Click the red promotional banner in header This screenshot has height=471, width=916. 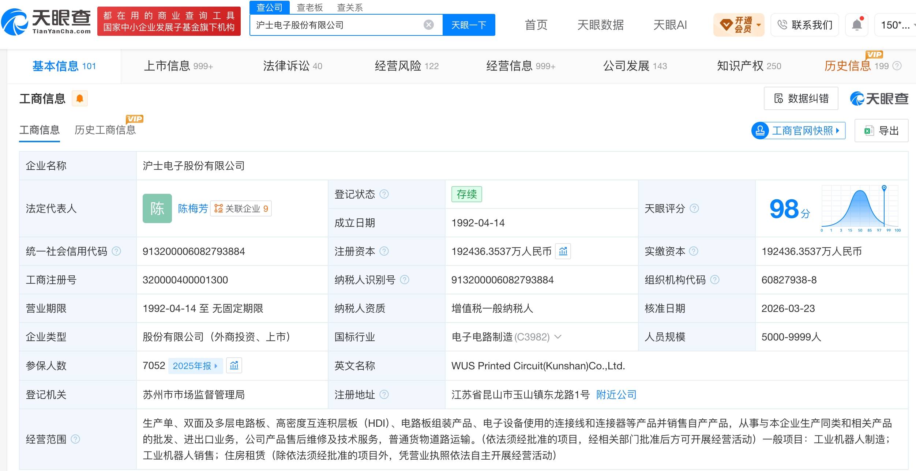tap(169, 21)
